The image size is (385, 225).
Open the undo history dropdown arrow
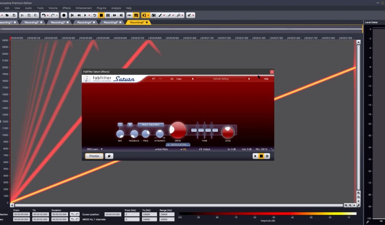pos(48,15)
